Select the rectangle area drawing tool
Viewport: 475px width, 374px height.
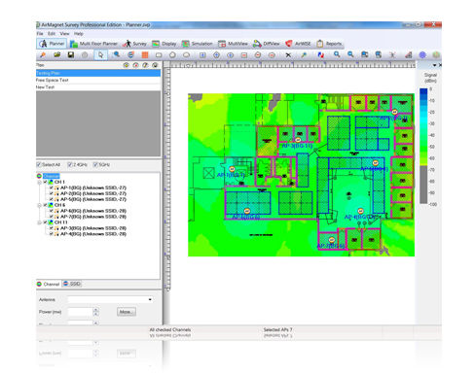(159, 55)
